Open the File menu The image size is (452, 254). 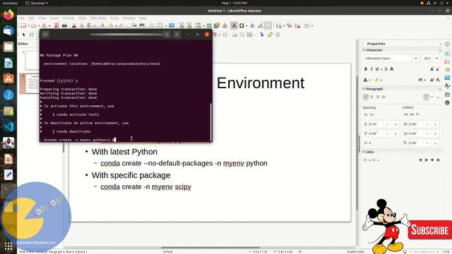22,18
